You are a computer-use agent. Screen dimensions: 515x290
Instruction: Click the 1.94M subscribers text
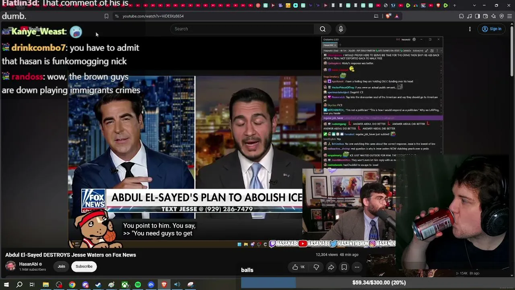(33, 270)
